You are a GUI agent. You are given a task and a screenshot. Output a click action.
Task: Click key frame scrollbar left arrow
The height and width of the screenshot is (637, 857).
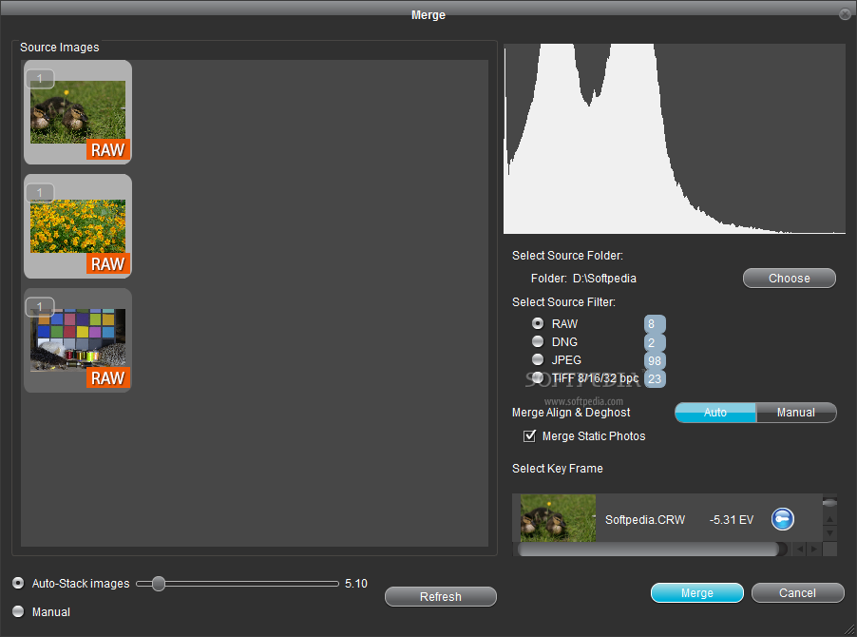coord(800,549)
